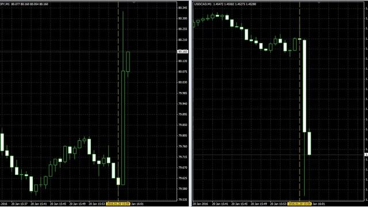Click the 79.715 price scale label

(x=183, y=157)
